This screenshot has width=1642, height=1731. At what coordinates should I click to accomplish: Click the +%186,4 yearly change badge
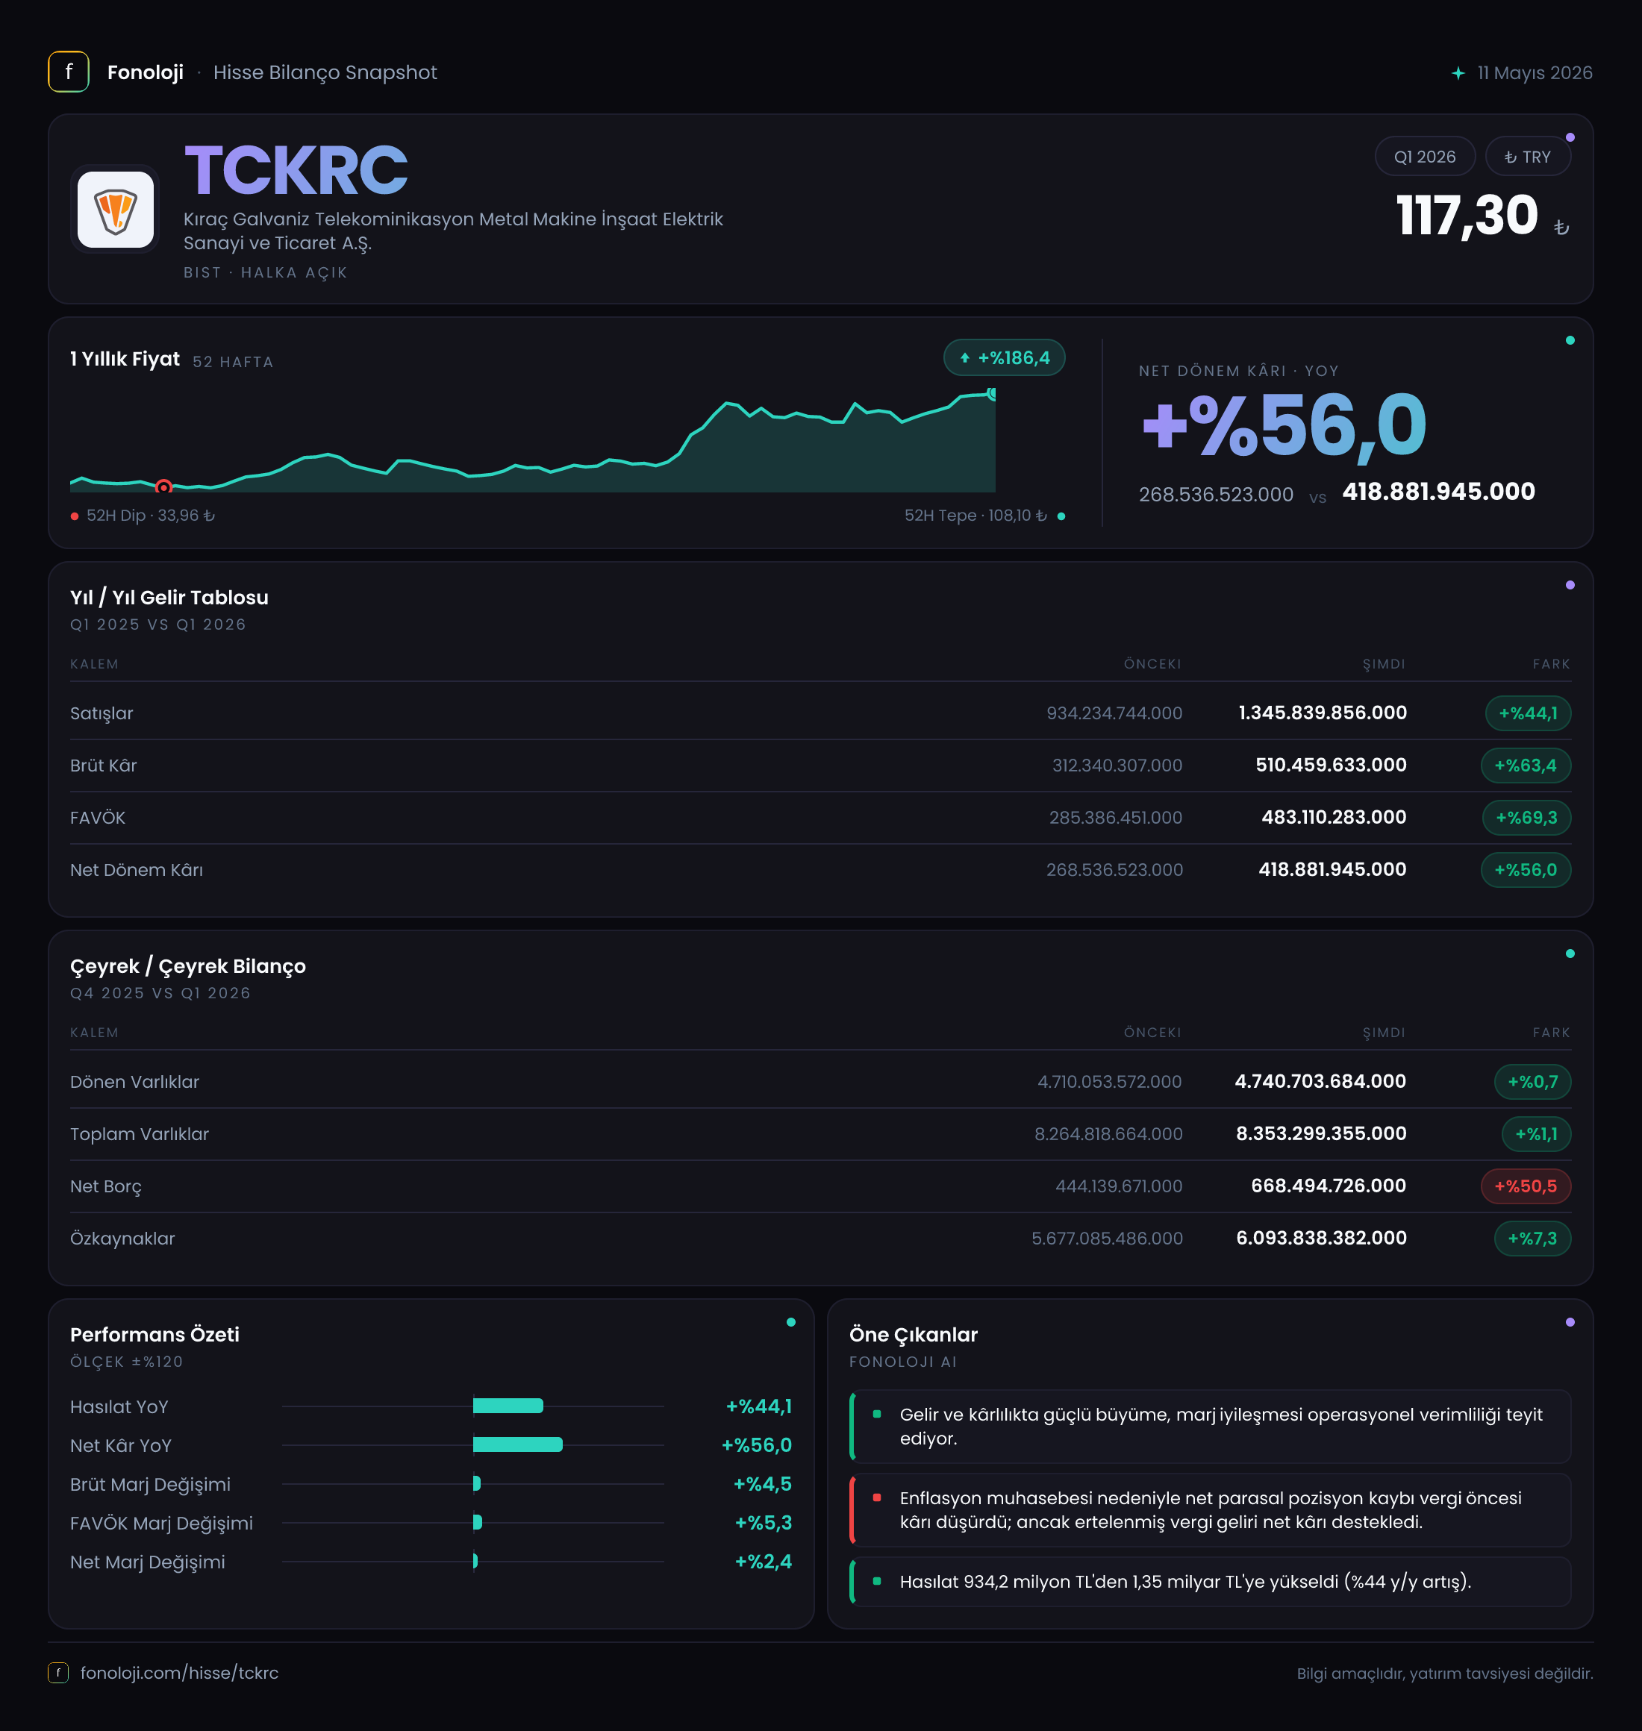[x=1004, y=357]
